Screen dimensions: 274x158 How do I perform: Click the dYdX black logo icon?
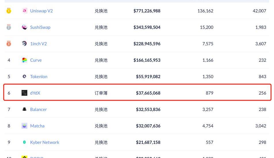24,93
